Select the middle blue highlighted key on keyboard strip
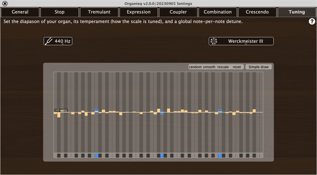 162,156
